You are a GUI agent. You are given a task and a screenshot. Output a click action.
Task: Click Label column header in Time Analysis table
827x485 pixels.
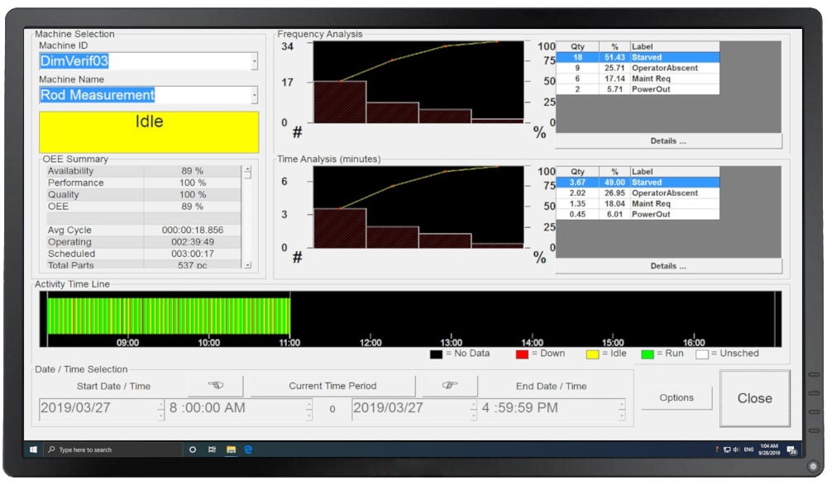(x=675, y=172)
